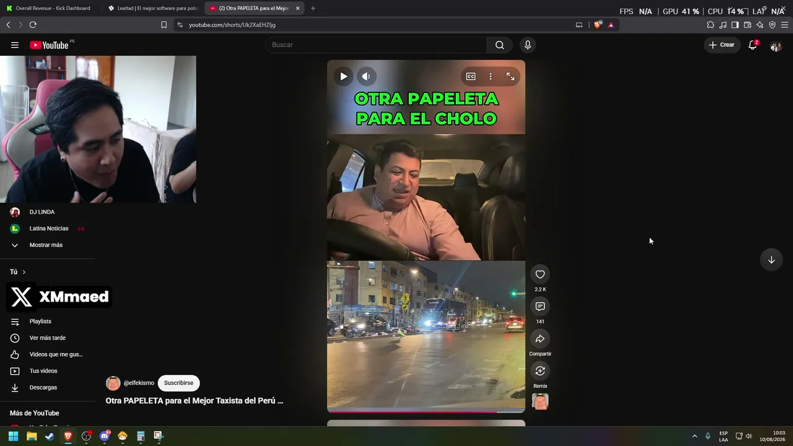Open Brave Shields lion icon
The image size is (793, 446).
click(597, 25)
